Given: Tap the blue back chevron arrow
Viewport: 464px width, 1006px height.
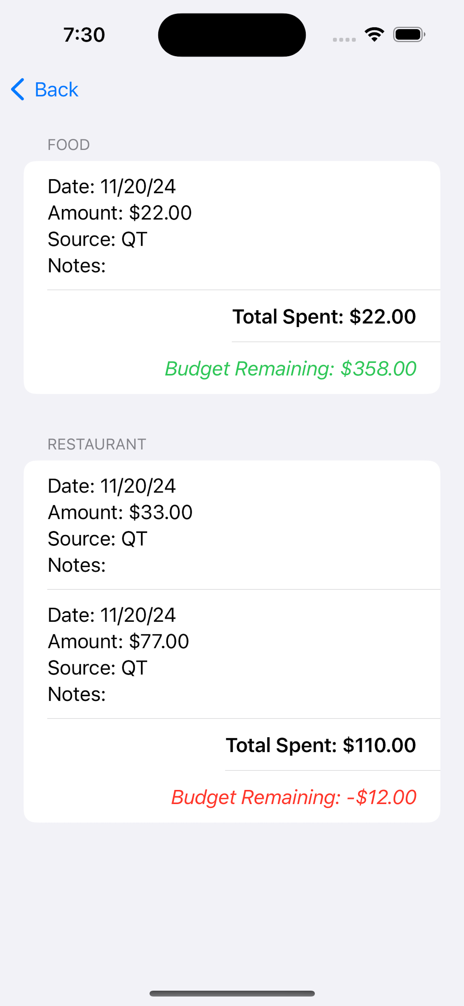Looking at the screenshot, I should [x=18, y=90].
